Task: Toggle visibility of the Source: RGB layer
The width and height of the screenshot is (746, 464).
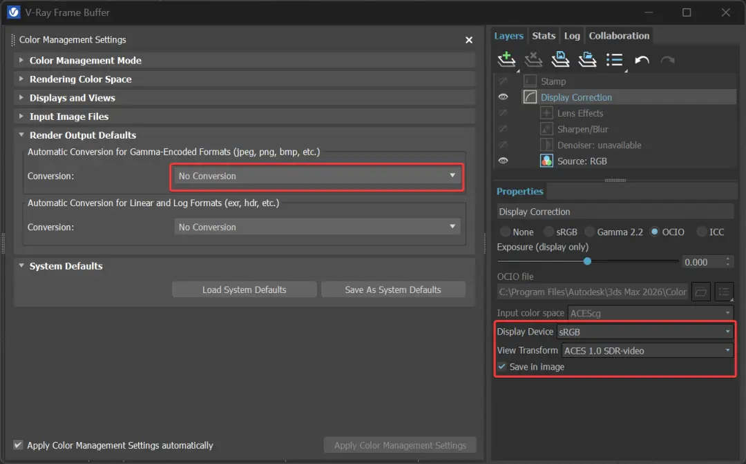Action: (x=503, y=161)
